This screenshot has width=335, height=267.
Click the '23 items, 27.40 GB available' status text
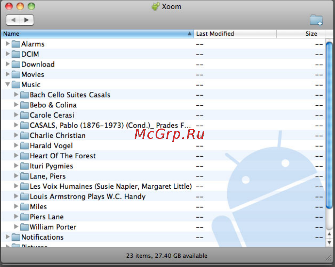click(167, 256)
